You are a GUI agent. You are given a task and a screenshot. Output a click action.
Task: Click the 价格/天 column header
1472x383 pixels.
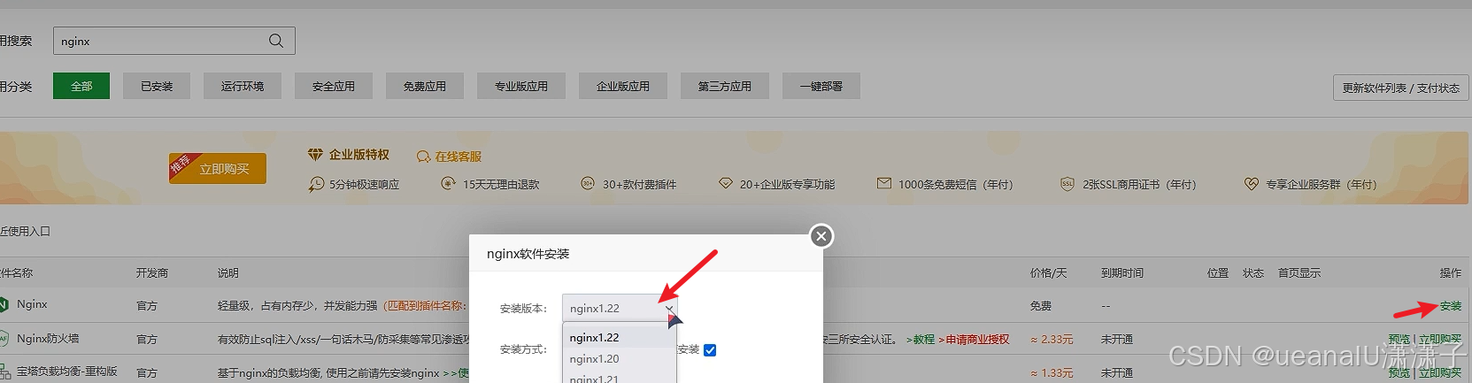point(1049,273)
